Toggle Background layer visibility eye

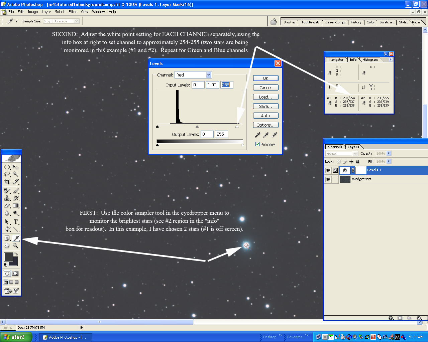coord(328,179)
